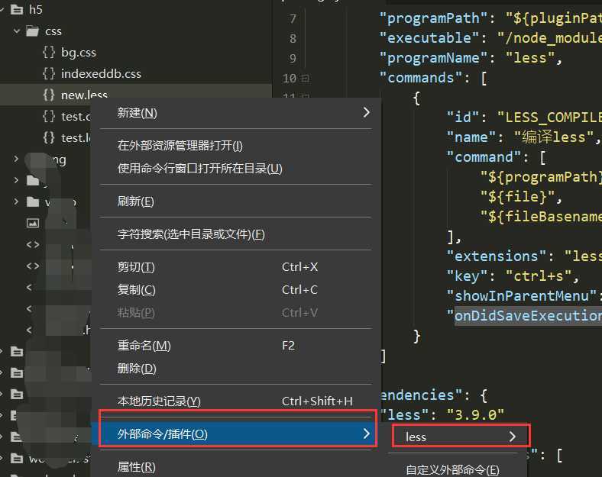Screen dimensions: 602x477
Task: Click "${file}" line in editor
Action: [521, 197]
